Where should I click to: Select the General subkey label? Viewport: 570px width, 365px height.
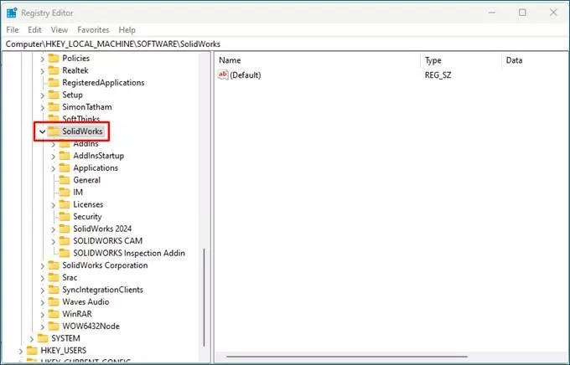[87, 180]
